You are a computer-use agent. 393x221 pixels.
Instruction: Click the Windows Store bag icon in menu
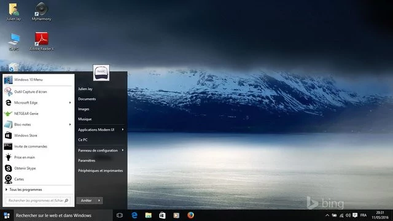pos(8,135)
